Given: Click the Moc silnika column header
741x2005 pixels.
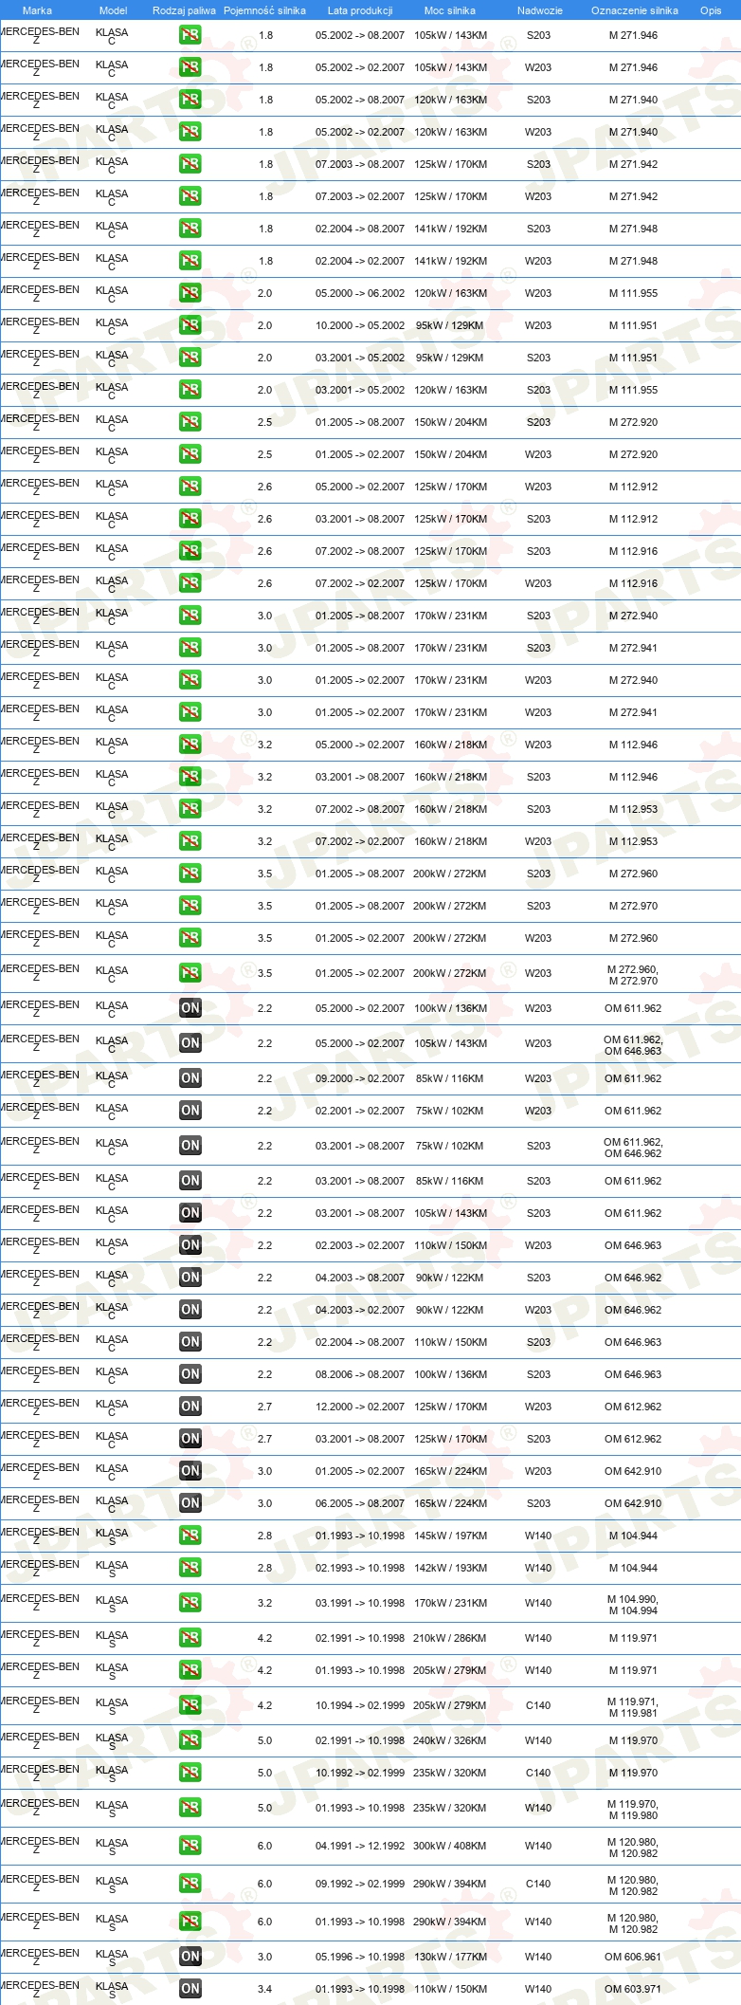Looking at the screenshot, I should [450, 10].
